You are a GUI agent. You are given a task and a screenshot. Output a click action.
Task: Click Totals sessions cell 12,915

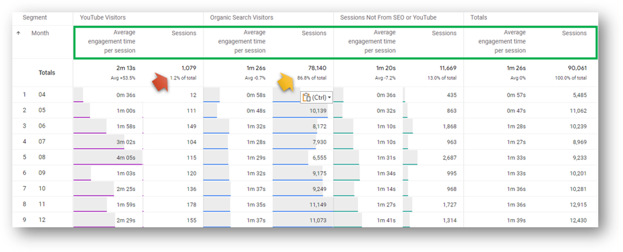[x=578, y=205]
